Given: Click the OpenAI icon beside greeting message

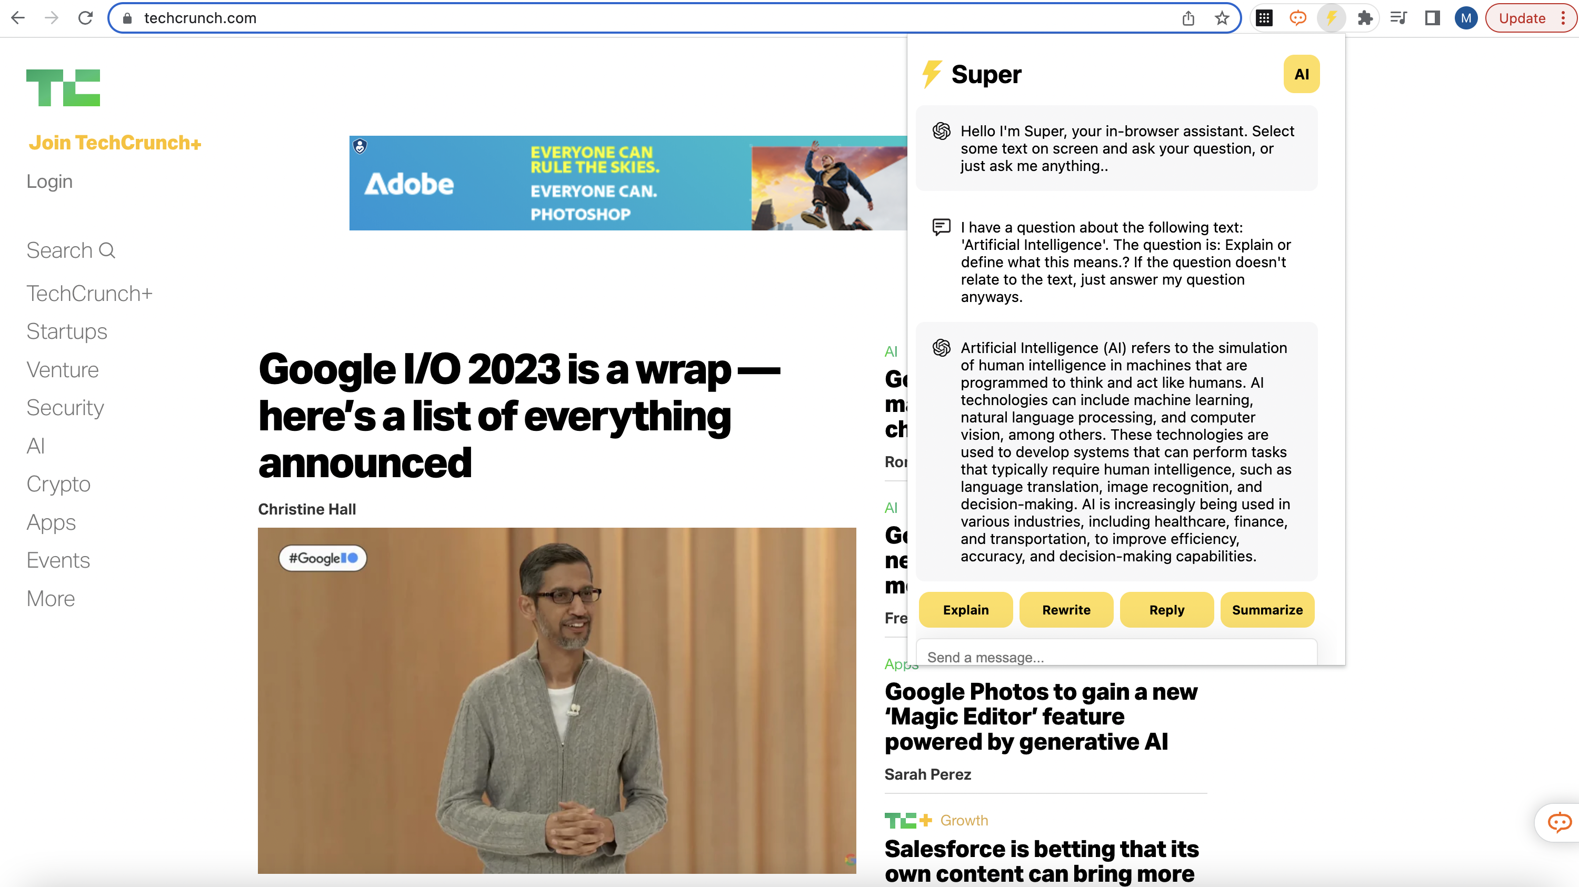Looking at the screenshot, I should tap(942, 131).
